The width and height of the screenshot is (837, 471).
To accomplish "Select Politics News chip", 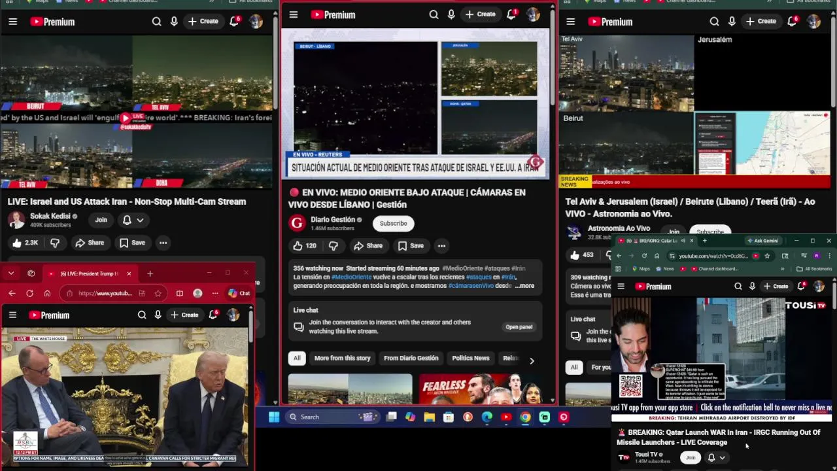I will coord(470,358).
